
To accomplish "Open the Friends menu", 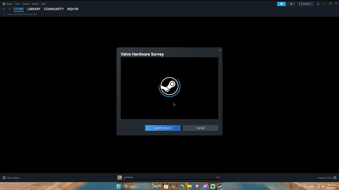I will pyautogui.click(x=26, y=4).
